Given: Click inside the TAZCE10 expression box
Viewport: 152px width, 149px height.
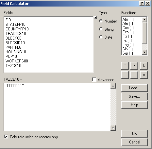Looking at the screenshot, I should (57, 107).
